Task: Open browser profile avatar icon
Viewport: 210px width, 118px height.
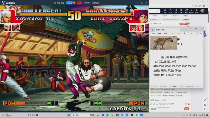Action: point(204,6)
